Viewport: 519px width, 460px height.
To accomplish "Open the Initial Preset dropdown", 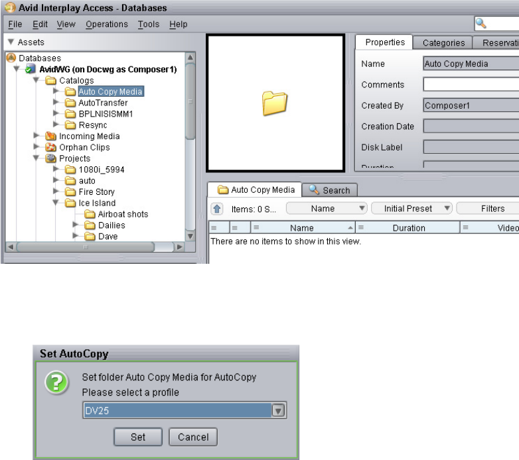I will click(411, 209).
